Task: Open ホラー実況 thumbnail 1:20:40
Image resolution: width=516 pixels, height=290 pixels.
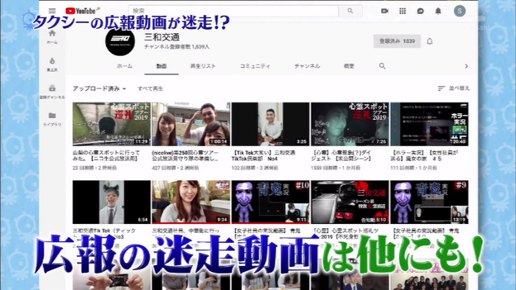Action: pos(429,124)
